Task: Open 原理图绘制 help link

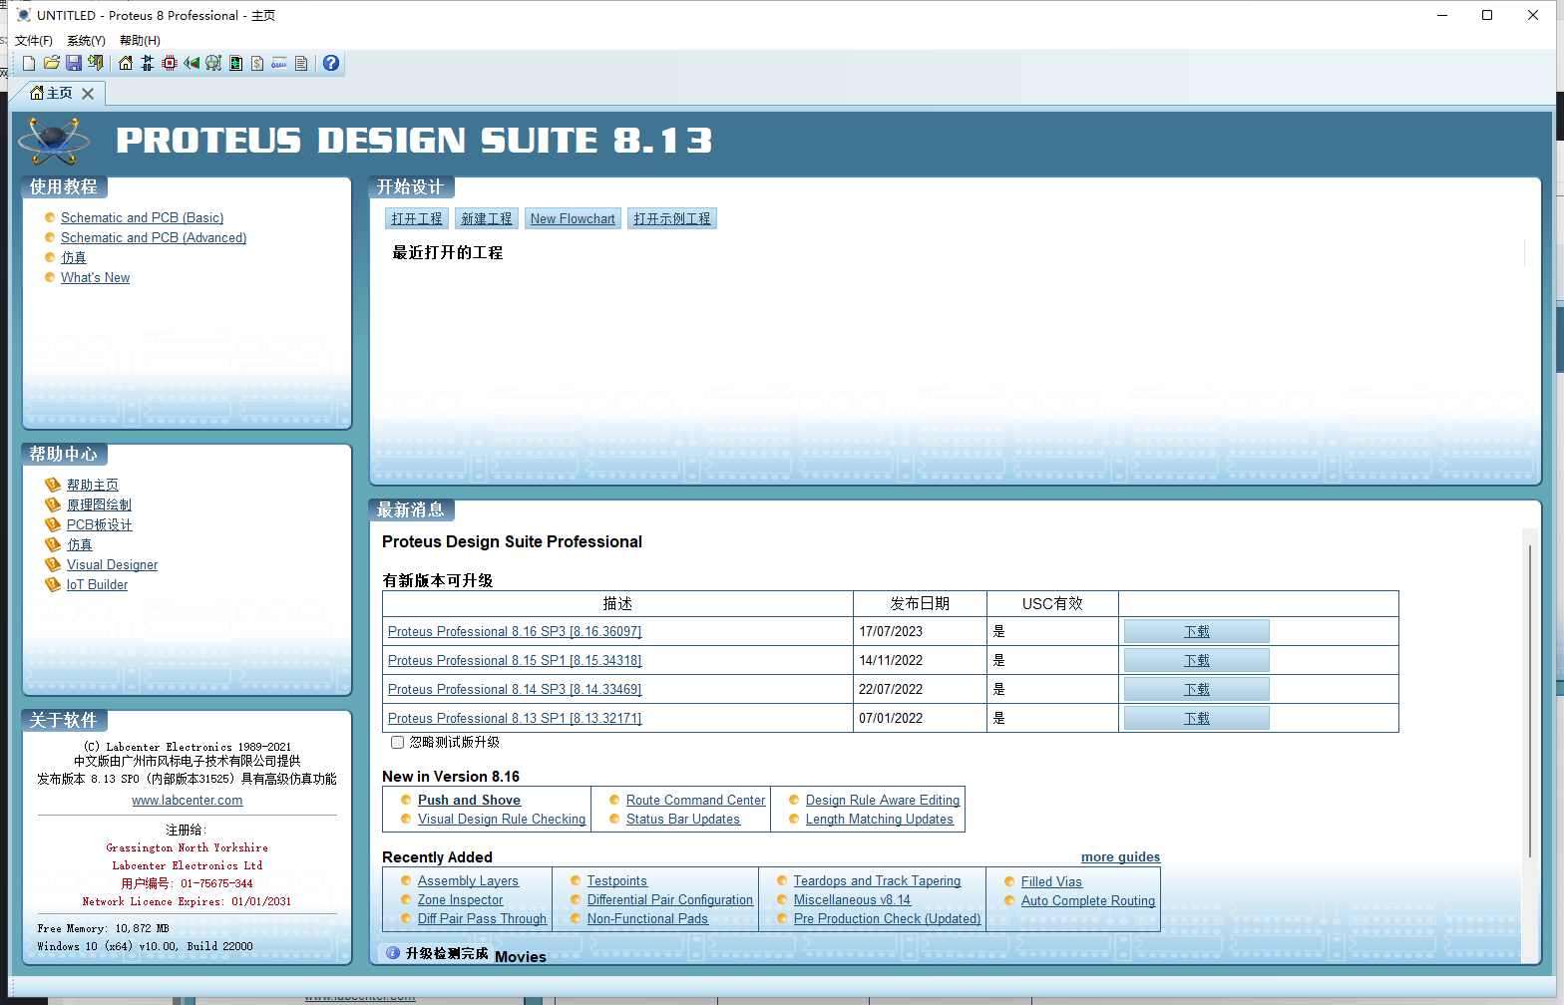Action: [99, 504]
